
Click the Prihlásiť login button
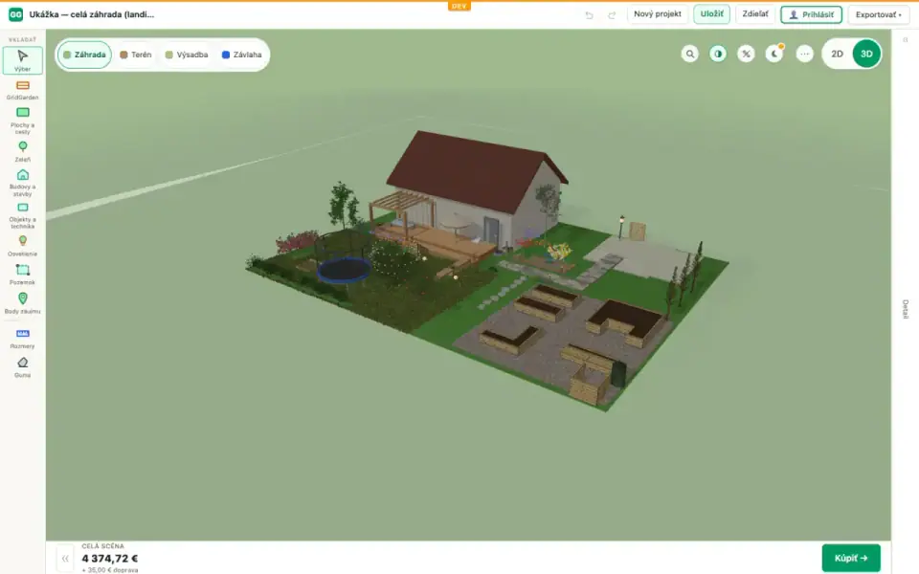pyautogui.click(x=811, y=14)
